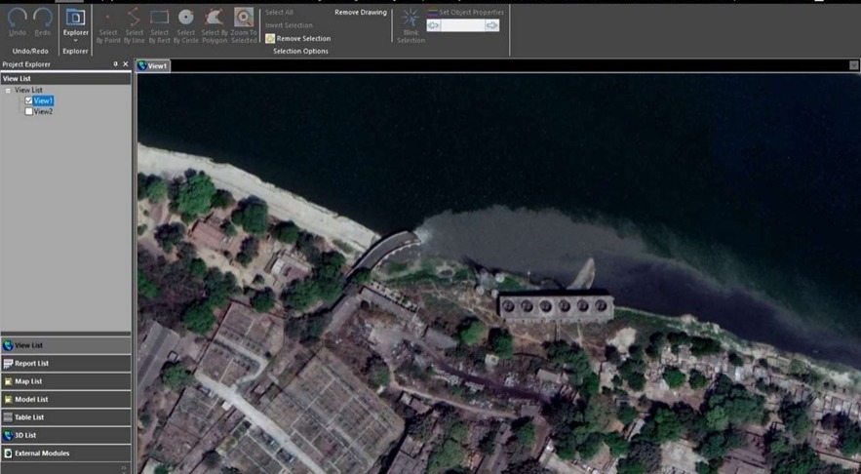
Task: Expand the bottom panel overflow chevron
Action: (x=123, y=468)
